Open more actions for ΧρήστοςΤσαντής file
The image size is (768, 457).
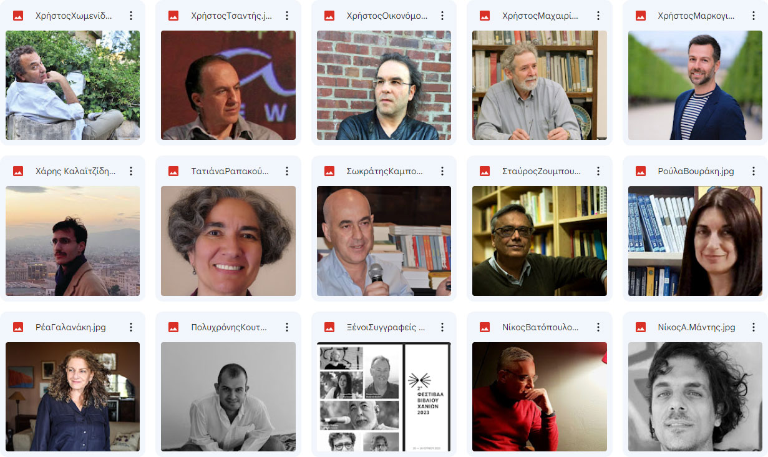click(x=287, y=16)
